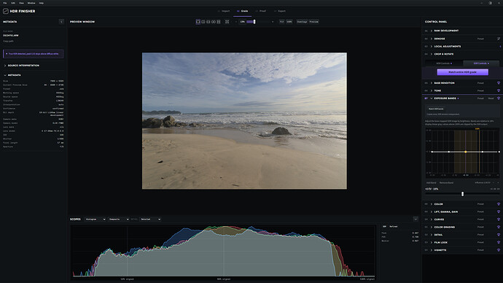Click Tone row purple bypass icon
This screenshot has width=503, height=283.
click(499, 90)
